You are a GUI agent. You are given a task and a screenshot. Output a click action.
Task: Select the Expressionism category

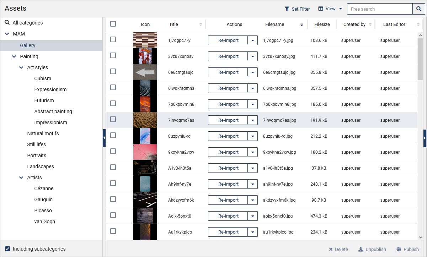click(50, 89)
